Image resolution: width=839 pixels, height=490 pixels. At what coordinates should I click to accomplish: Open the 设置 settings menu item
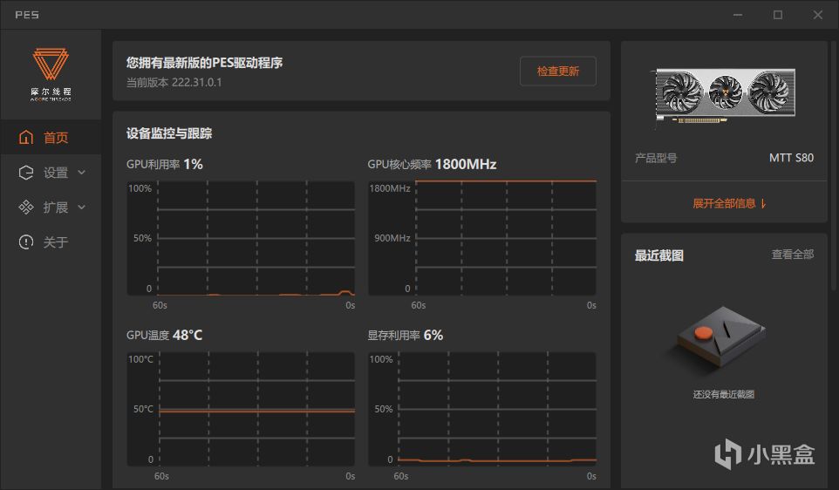point(51,173)
